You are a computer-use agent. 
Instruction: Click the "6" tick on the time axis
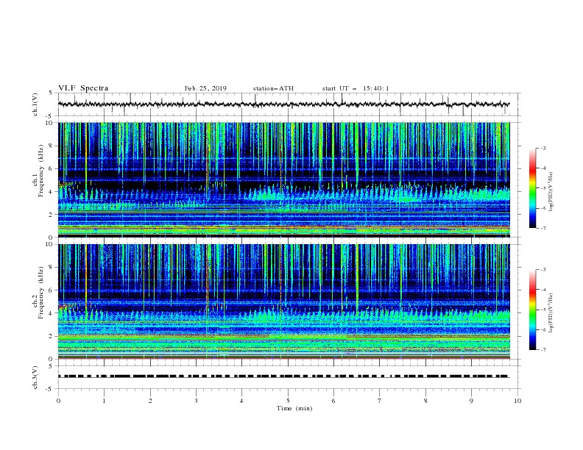(333, 401)
